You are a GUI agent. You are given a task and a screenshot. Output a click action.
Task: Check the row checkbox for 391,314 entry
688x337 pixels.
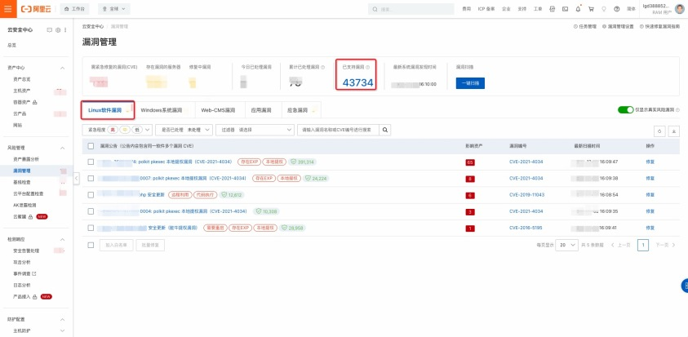click(x=91, y=162)
